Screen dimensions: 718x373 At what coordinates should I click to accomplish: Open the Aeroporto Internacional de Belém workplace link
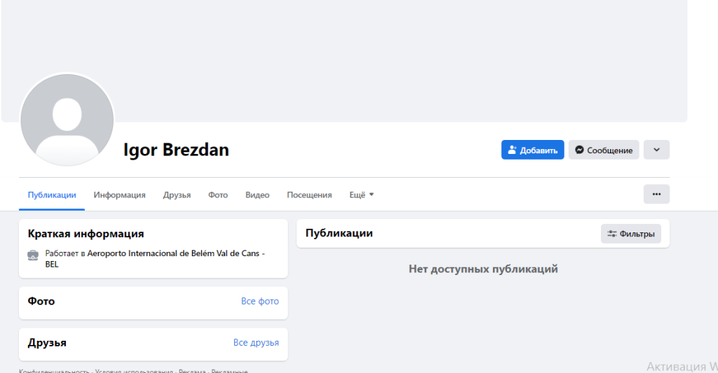pyautogui.click(x=175, y=253)
